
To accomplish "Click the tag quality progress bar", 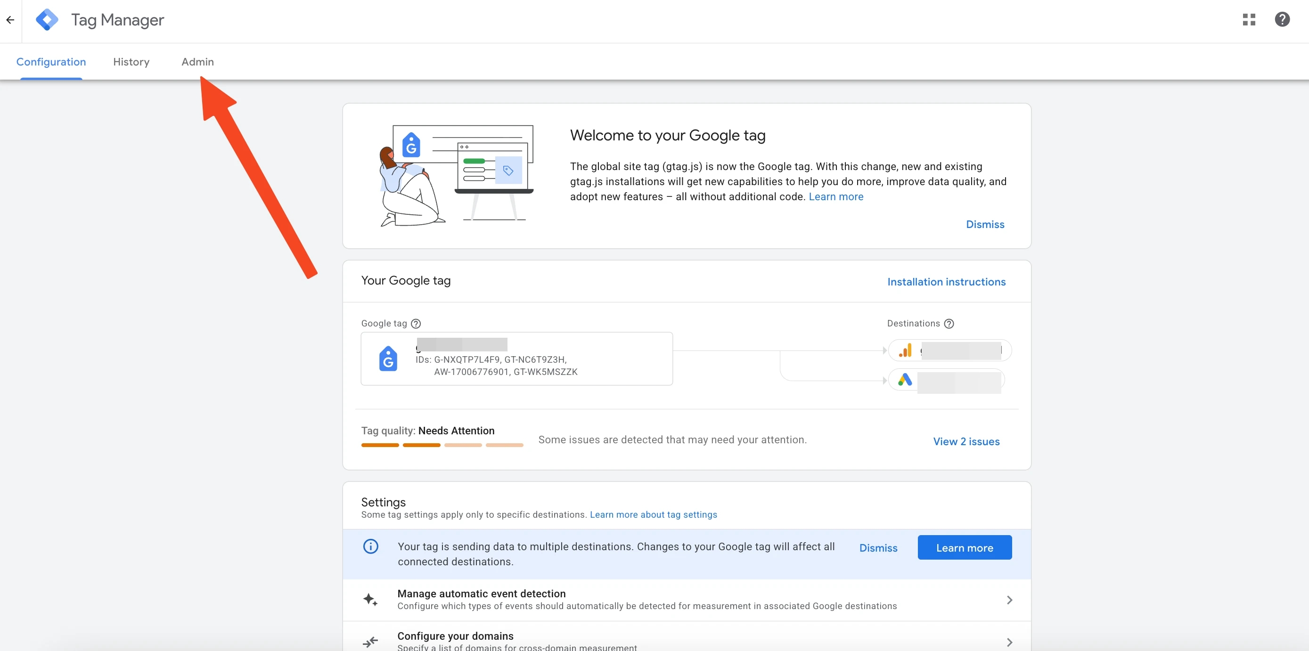I will [x=442, y=445].
